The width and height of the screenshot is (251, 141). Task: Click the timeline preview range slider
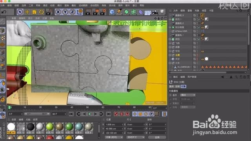[x=37, y=114]
